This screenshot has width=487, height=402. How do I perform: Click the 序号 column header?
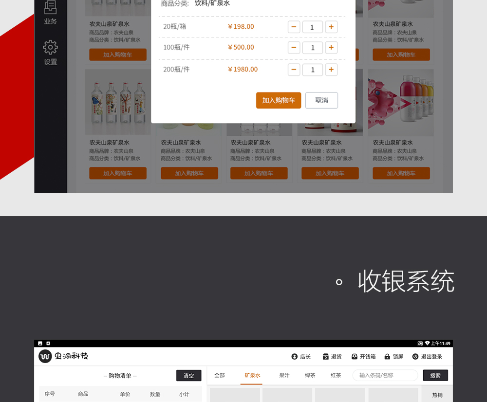pos(50,394)
